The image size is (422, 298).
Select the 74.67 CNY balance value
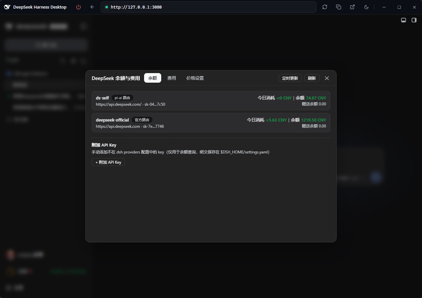tap(316, 98)
